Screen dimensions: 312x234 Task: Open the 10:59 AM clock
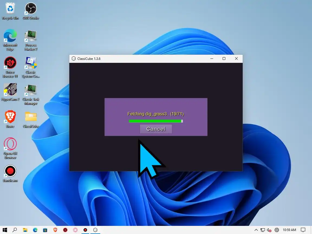coord(289,230)
